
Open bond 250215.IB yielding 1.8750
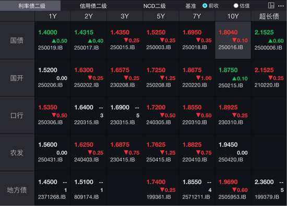click(233, 78)
